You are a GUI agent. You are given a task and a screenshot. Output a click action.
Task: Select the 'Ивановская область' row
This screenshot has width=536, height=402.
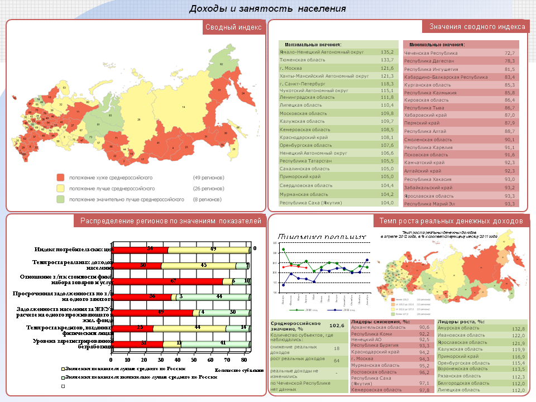click(482, 336)
